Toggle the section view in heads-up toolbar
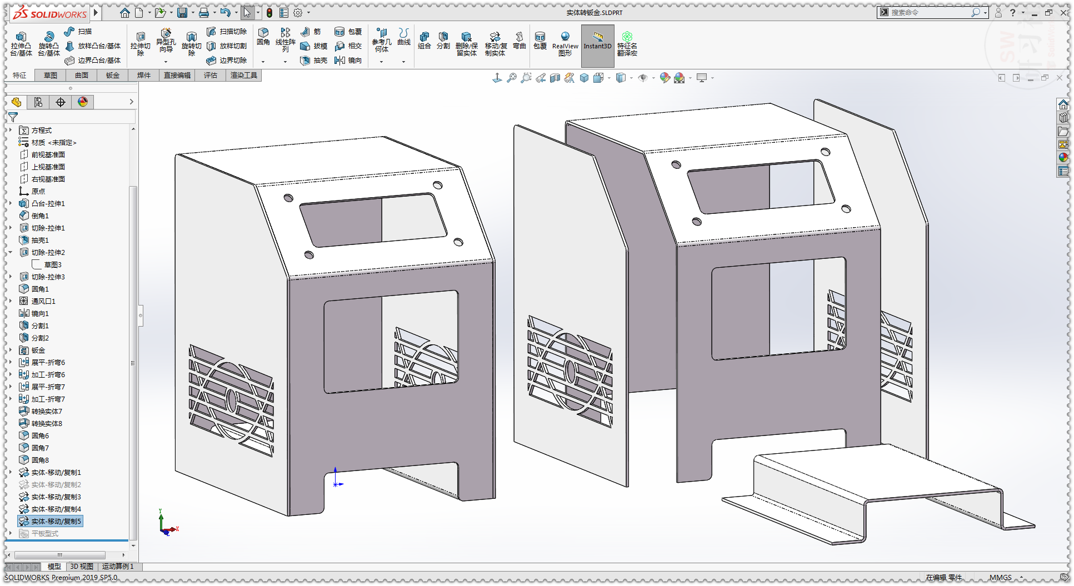This screenshot has height=586, width=1074. coord(555,78)
